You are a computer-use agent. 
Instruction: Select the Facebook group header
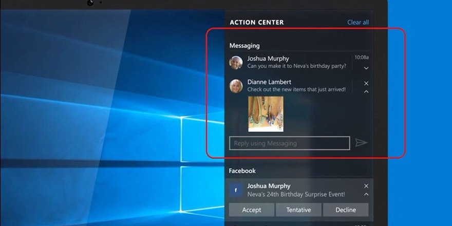242,171
